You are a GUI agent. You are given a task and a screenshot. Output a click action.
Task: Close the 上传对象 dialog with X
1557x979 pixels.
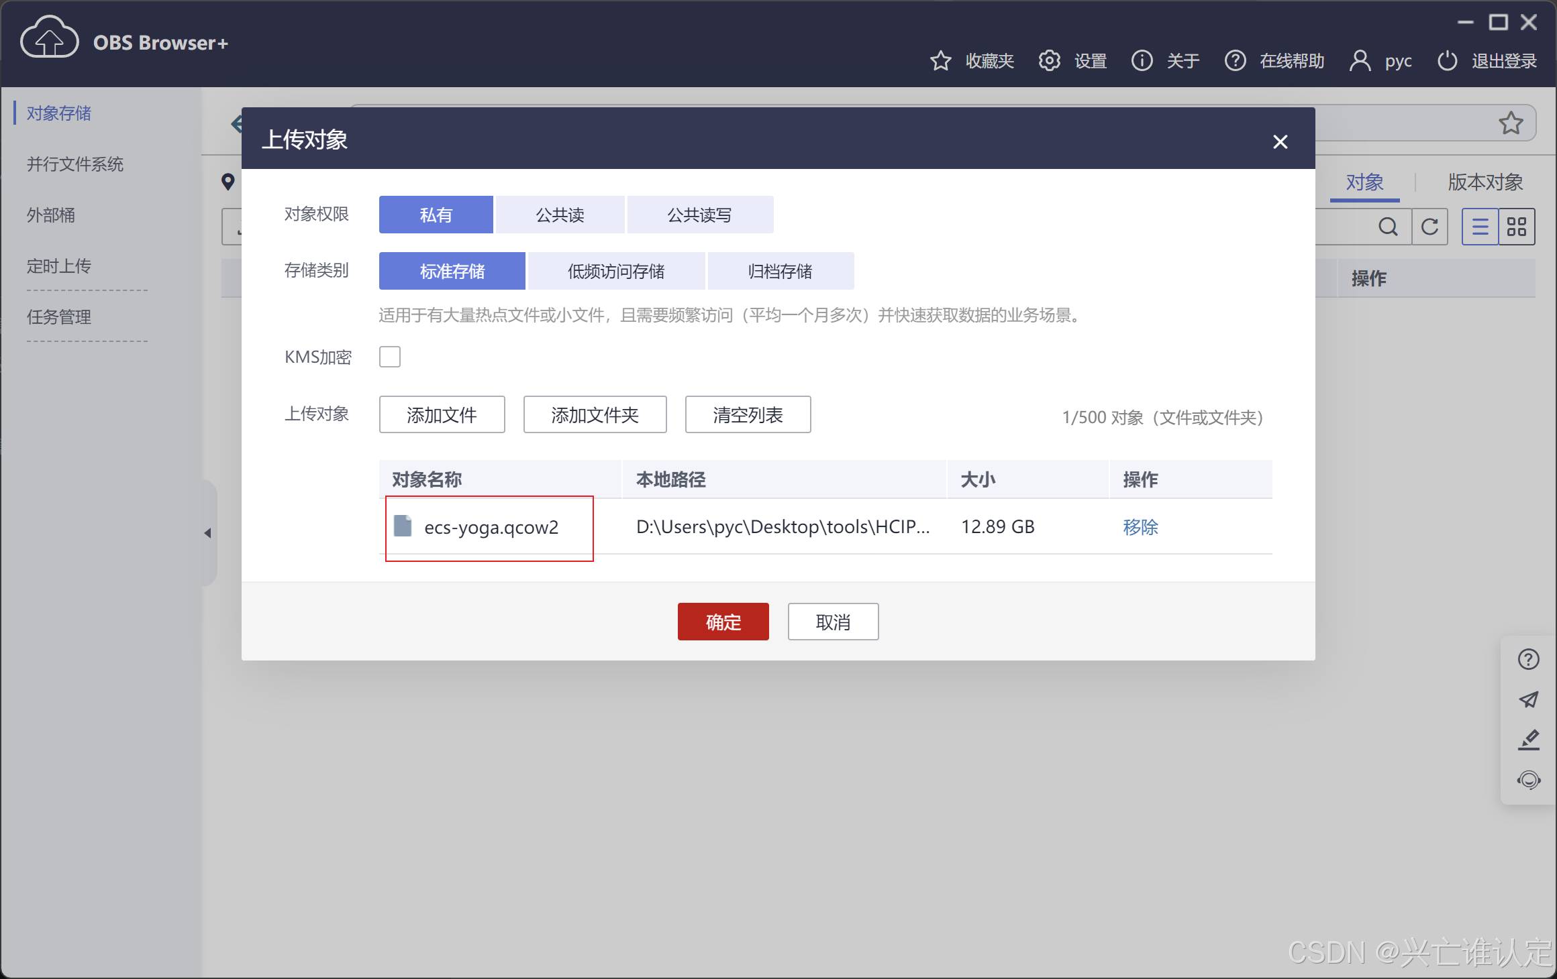tap(1280, 141)
